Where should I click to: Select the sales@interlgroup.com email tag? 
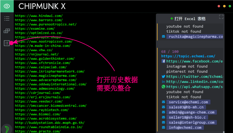pos(192,122)
